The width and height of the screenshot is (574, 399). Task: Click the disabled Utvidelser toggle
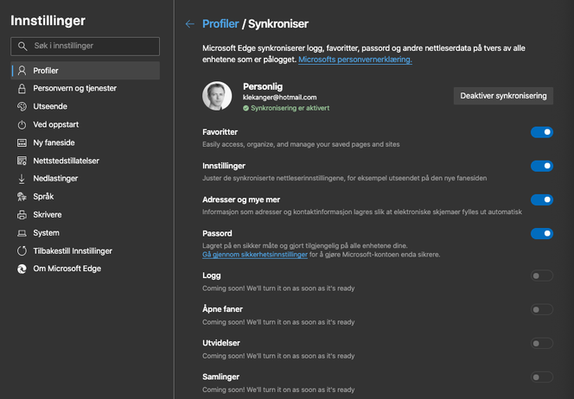coord(542,344)
